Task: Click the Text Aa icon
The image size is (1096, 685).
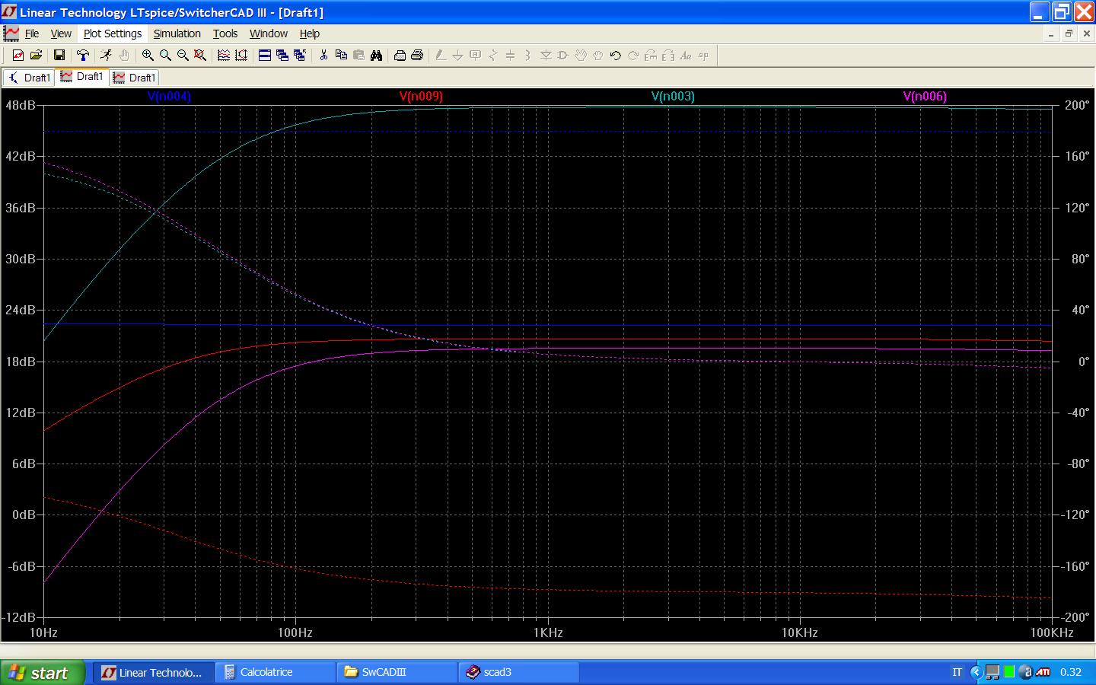Action: click(x=686, y=55)
